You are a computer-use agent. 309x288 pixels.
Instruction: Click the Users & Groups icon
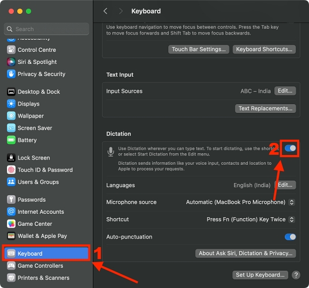[11, 182]
